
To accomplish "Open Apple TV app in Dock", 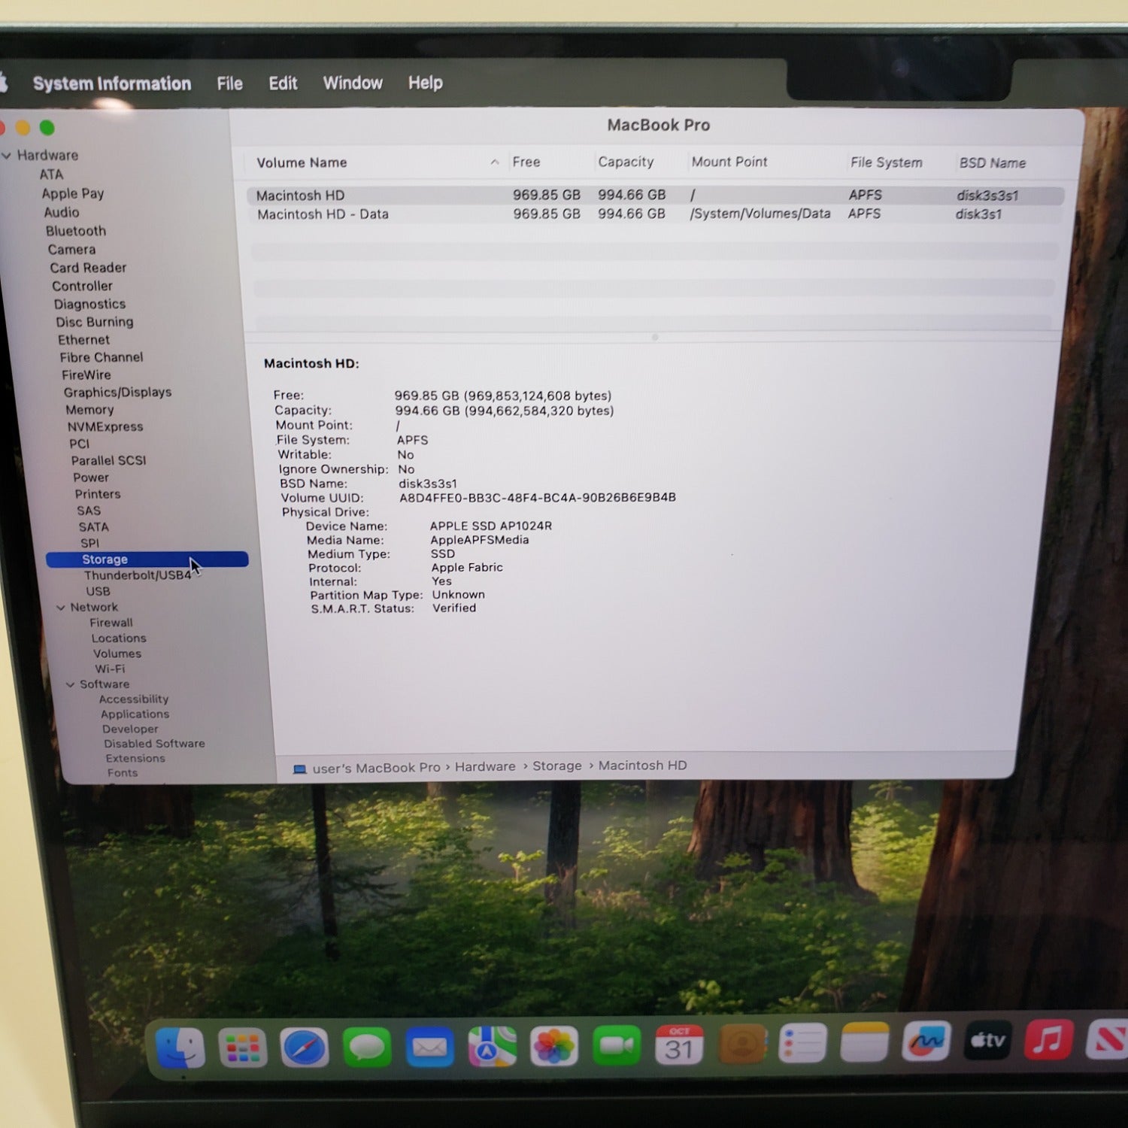I will pos(987,1042).
